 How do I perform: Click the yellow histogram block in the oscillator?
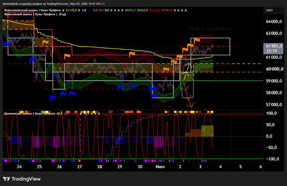pyautogui.click(x=207, y=131)
